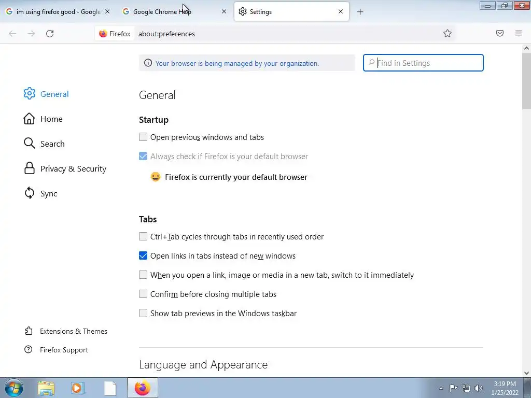Click the scrollbar down arrow
The height and width of the screenshot is (398, 531).
pyautogui.click(x=526, y=373)
